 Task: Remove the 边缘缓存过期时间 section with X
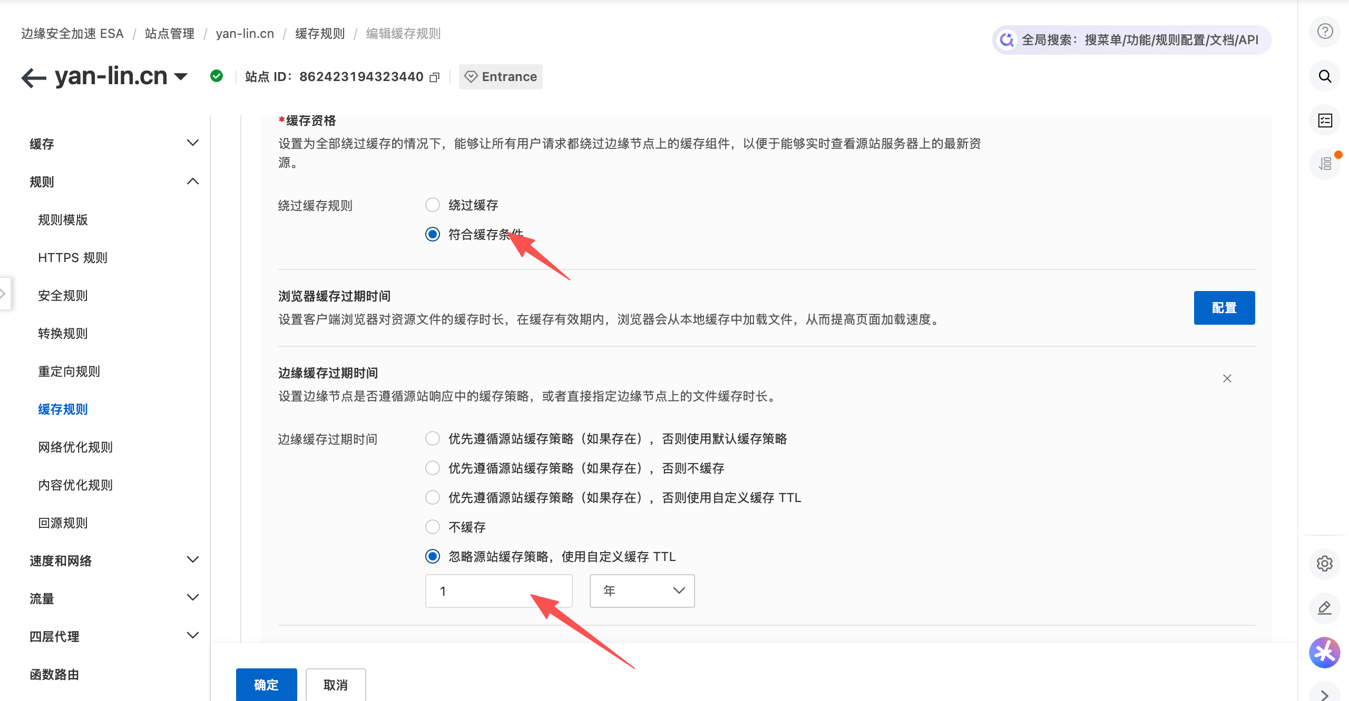(x=1227, y=378)
